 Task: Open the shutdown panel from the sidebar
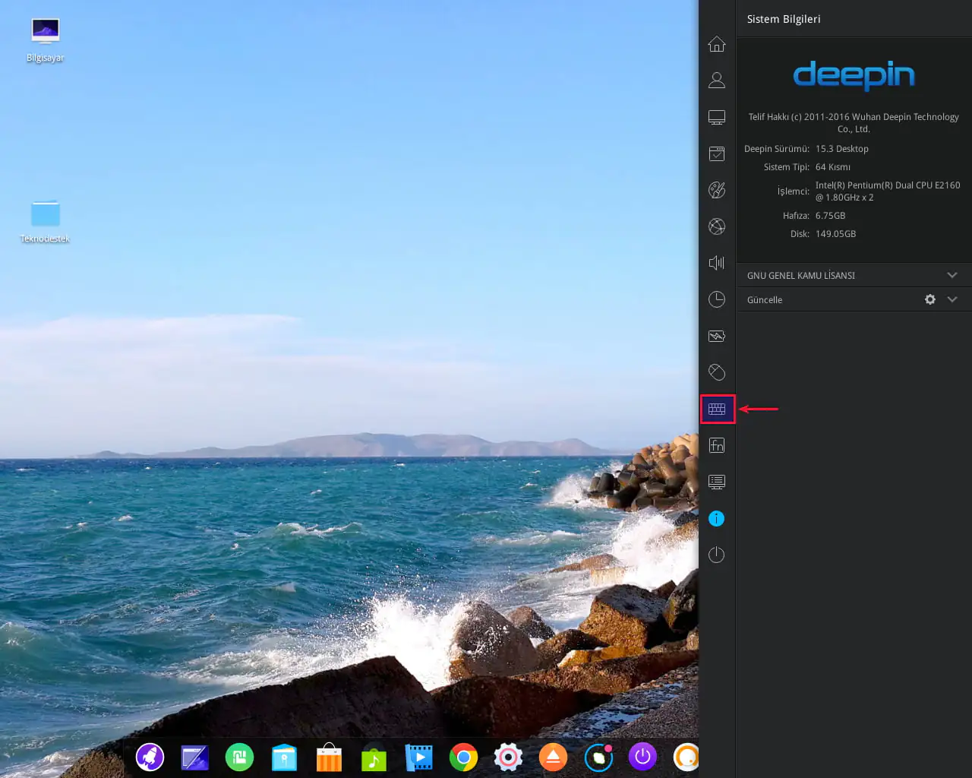[716, 554]
